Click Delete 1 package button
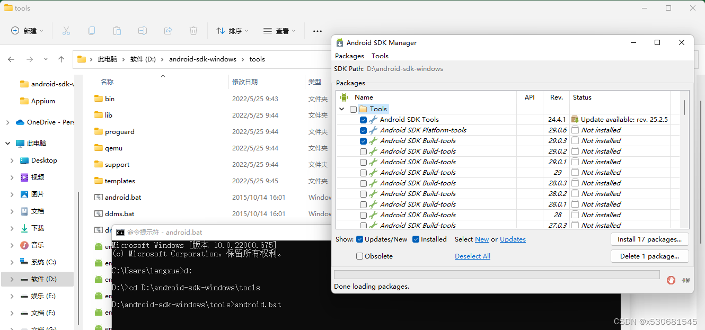Screen dimensions: 705x330 pyautogui.click(x=649, y=256)
